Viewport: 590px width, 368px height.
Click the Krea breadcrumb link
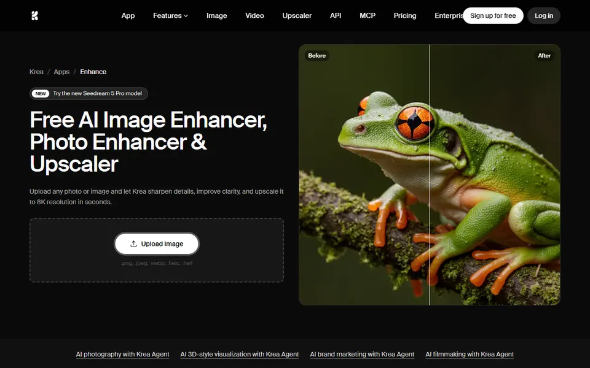tap(36, 72)
